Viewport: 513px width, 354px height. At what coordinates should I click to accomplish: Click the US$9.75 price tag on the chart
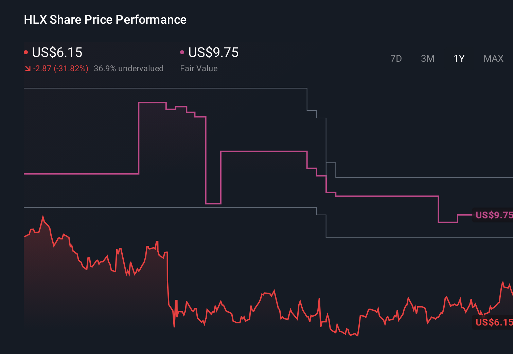coord(493,215)
